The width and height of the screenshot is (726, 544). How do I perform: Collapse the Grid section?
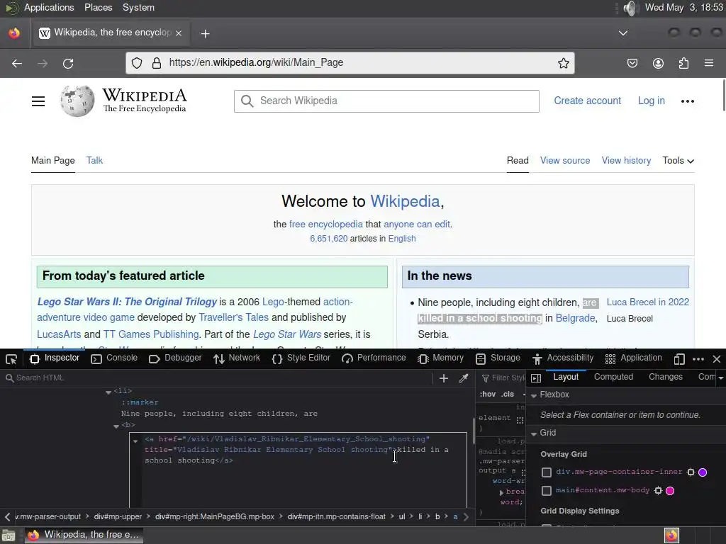pyautogui.click(x=534, y=434)
